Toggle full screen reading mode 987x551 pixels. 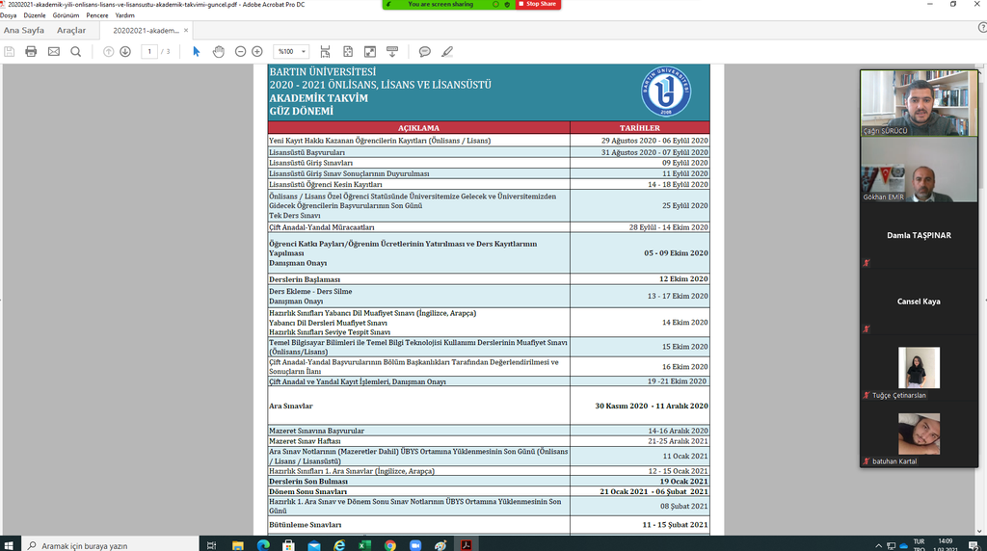click(x=370, y=51)
